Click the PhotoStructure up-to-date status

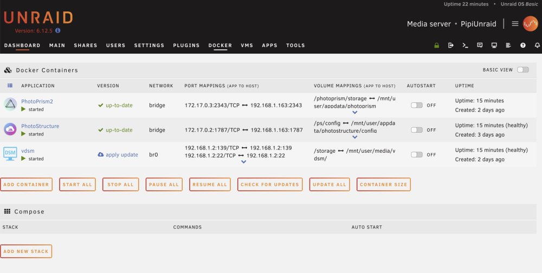point(115,130)
